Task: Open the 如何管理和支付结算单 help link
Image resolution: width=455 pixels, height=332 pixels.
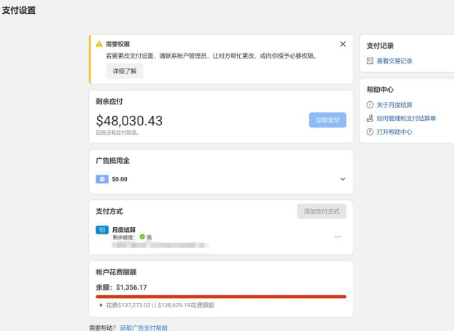Action: [406, 118]
